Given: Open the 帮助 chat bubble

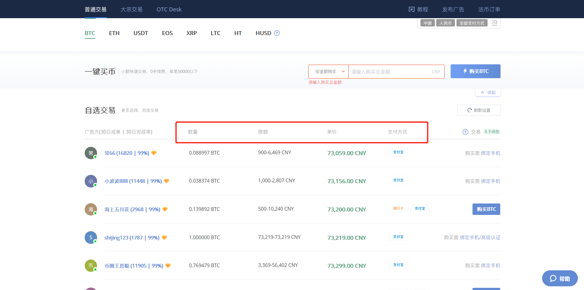Looking at the screenshot, I should pos(560,278).
